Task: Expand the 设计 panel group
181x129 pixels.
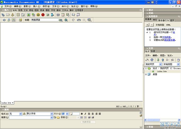Action: (x=147, y=10)
